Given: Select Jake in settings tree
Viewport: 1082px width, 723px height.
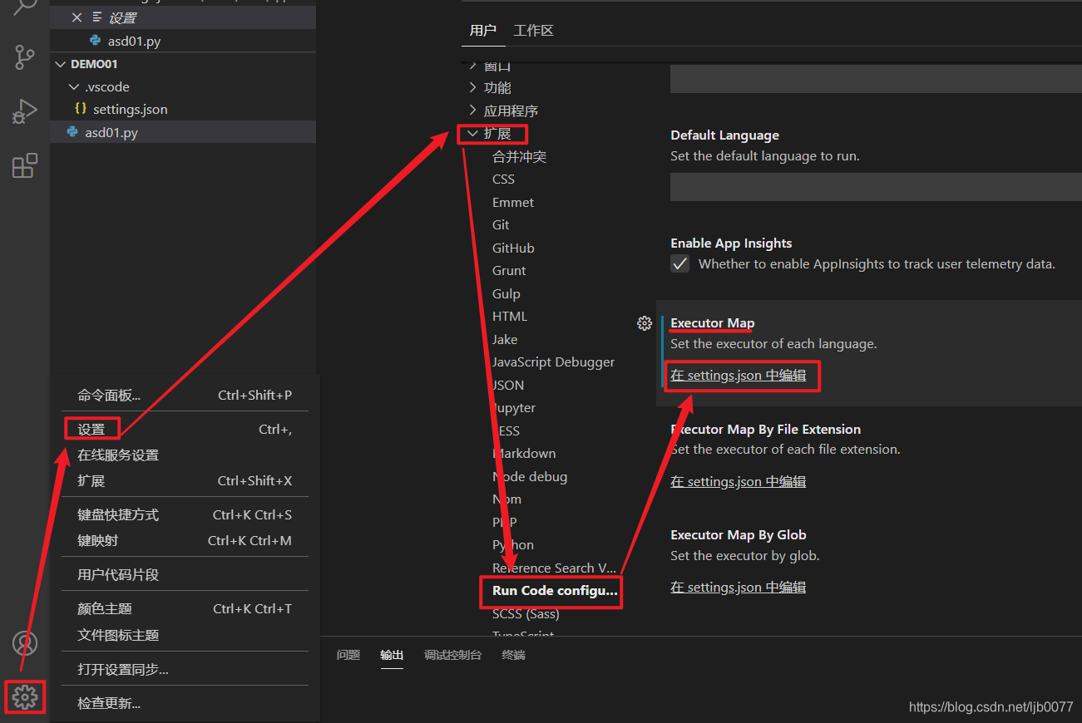Looking at the screenshot, I should point(505,339).
